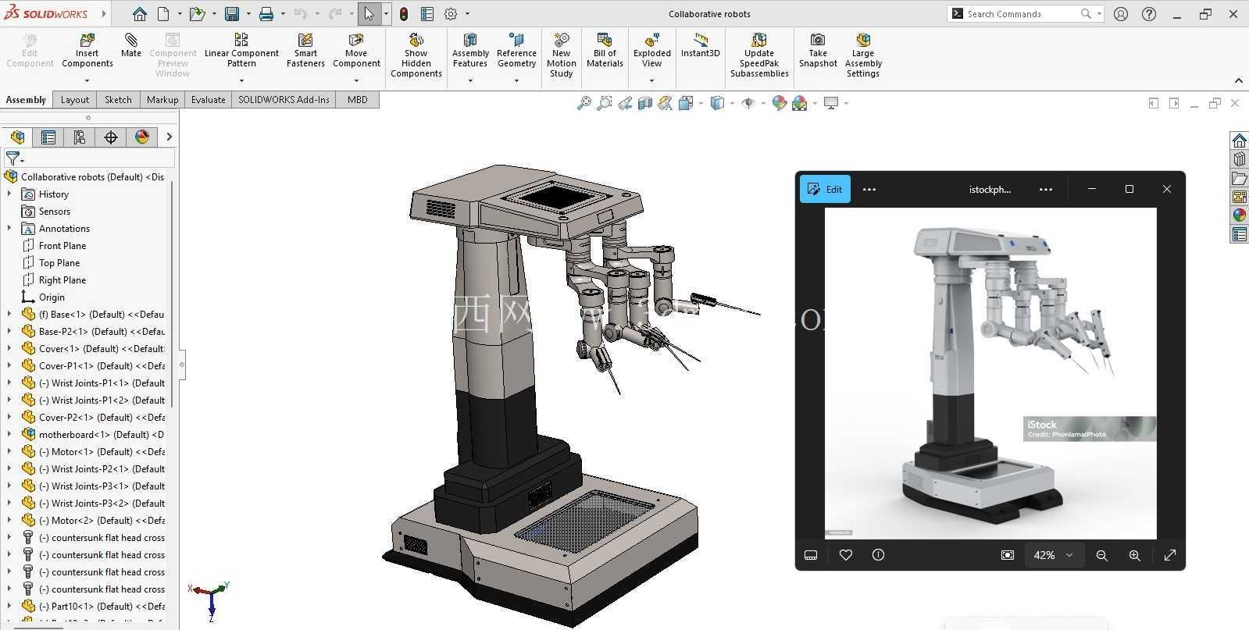Click the heart favorite icon in Photos
The height and width of the screenshot is (630, 1249).
(x=845, y=555)
